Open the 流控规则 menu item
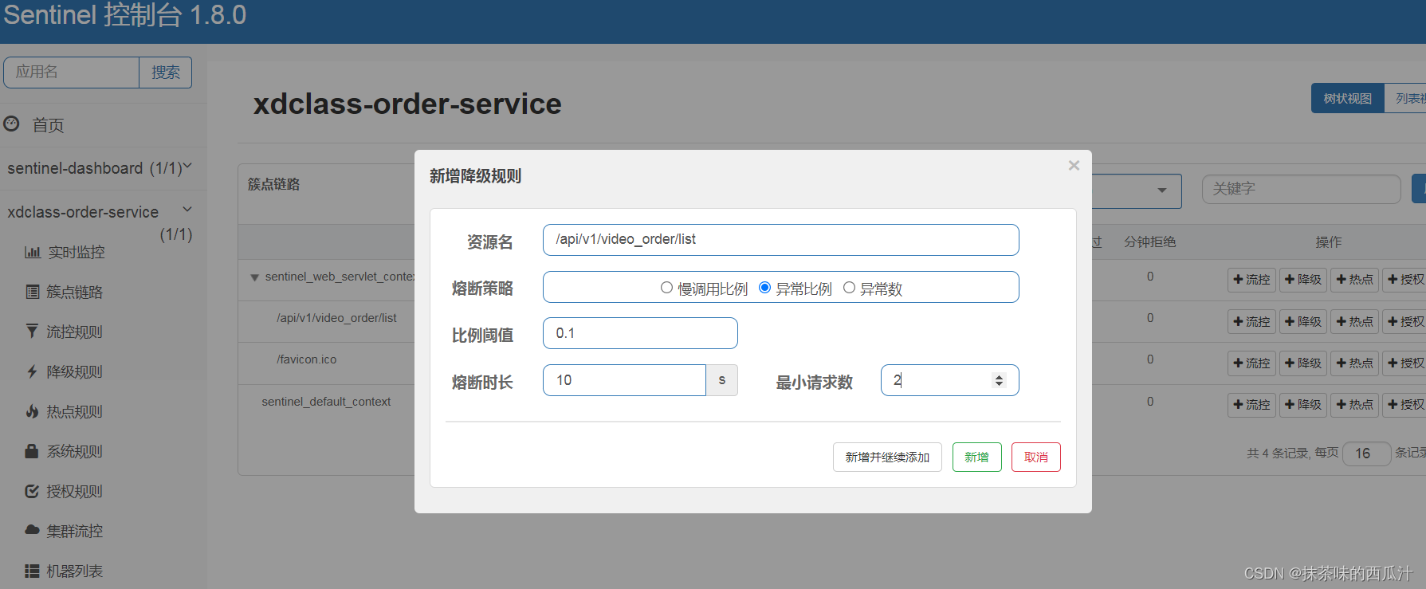This screenshot has height=589, width=1426. pos(75,332)
